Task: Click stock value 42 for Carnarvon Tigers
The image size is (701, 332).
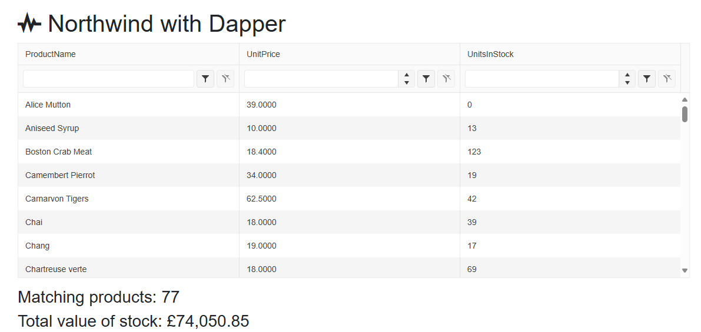Action: 570,199
